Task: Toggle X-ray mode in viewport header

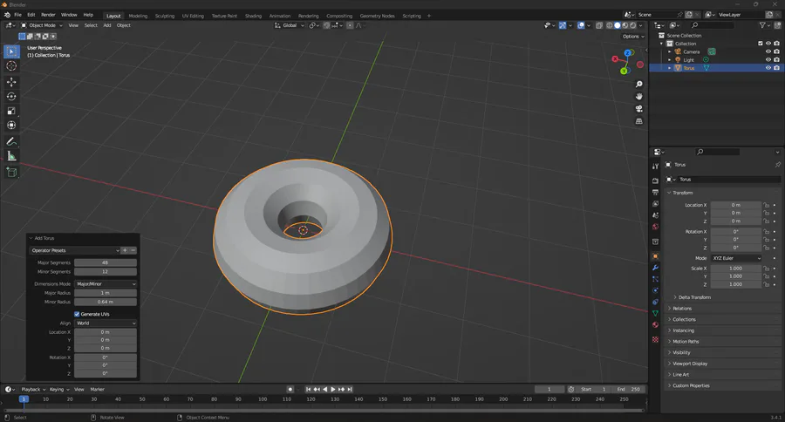Action: [598, 25]
